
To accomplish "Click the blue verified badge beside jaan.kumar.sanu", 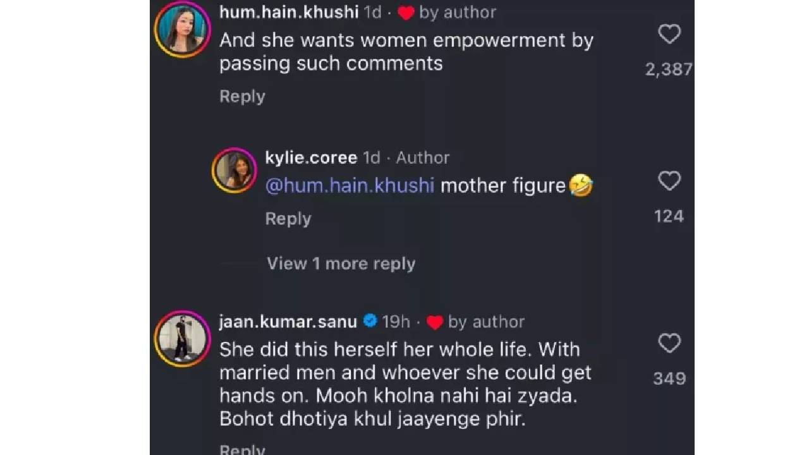I will pos(371,322).
